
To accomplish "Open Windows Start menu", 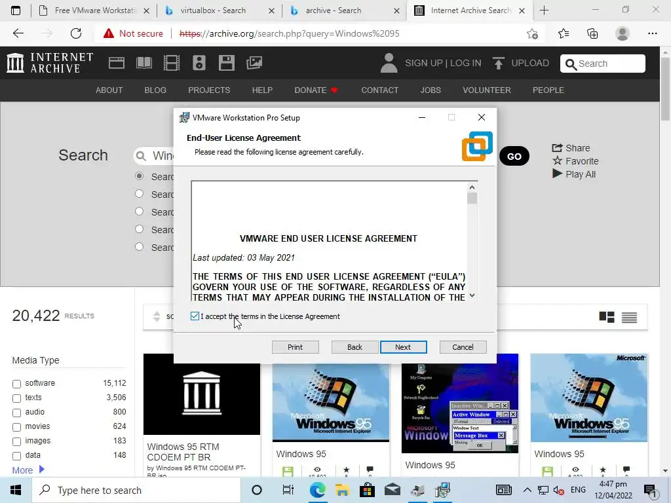I will [16, 490].
